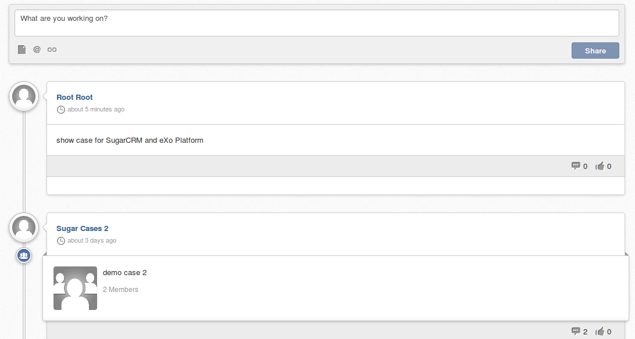Click the blue space group icon on the timeline
This screenshot has height=339, width=635.
pos(24,255)
